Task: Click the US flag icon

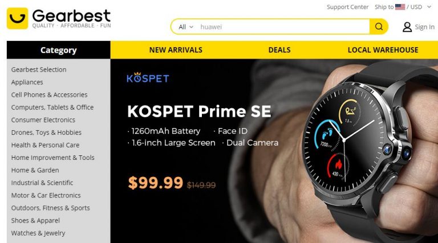Action: click(400, 7)
